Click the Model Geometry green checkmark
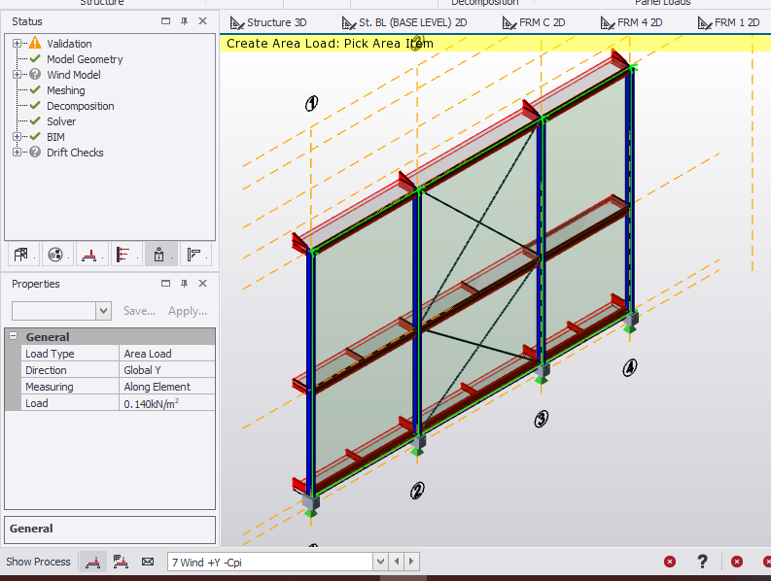Screen dimensions: 771x581 [x=35, y=59]
